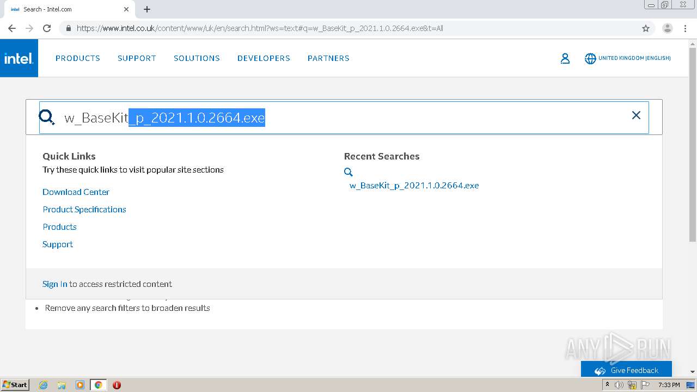The width and height of the screenshot is (697, 392).
Task: Open the SOLUTIONS menu
Action: pyautogui.click(x=197, y=58)
